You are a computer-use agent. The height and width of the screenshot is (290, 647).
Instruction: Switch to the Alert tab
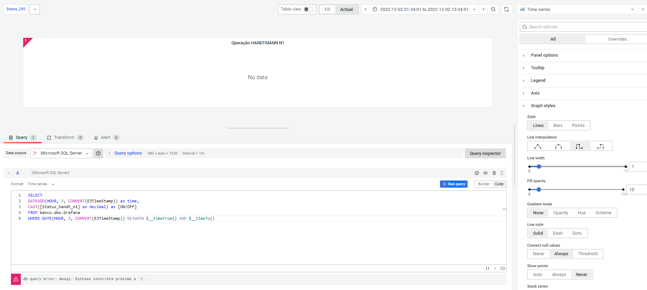(x=106, y=138)
